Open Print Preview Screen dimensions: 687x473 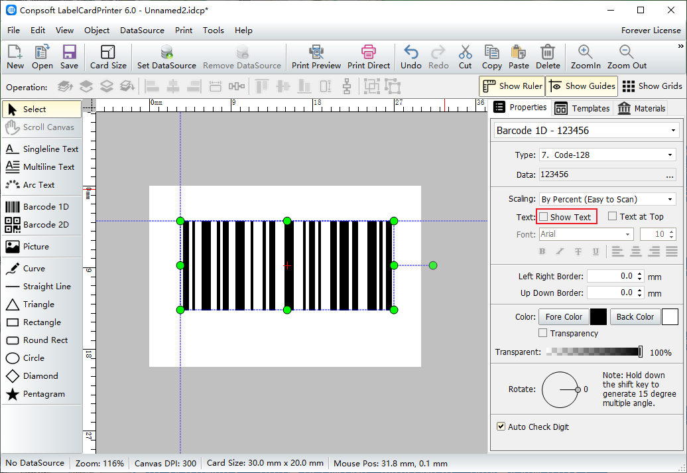pos(316,57)
